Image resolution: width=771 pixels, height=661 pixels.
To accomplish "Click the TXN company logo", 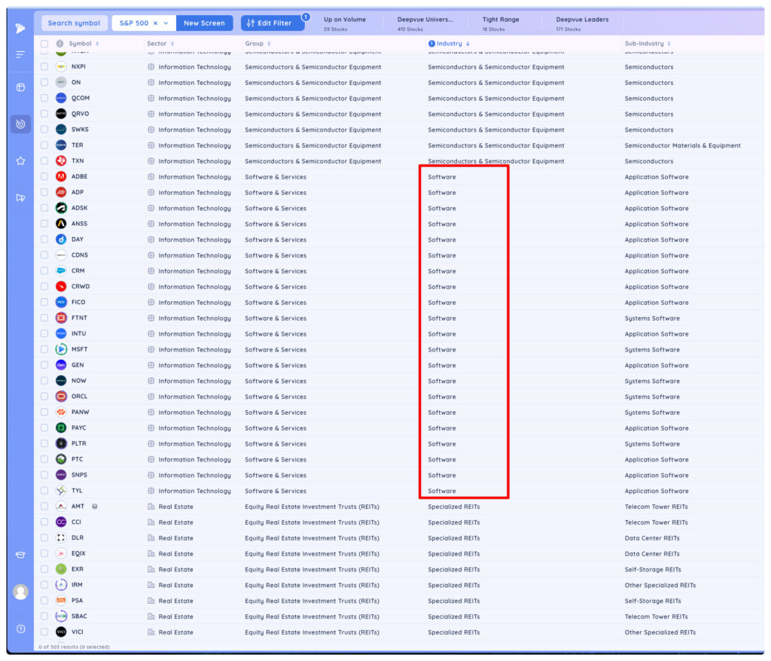I will click(61, 161).
